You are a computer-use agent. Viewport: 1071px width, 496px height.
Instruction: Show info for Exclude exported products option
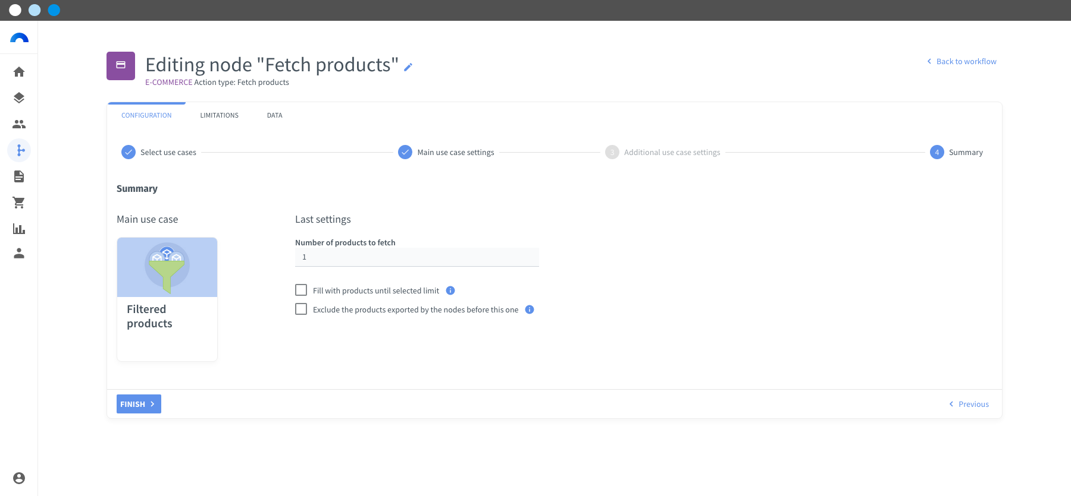530,309
